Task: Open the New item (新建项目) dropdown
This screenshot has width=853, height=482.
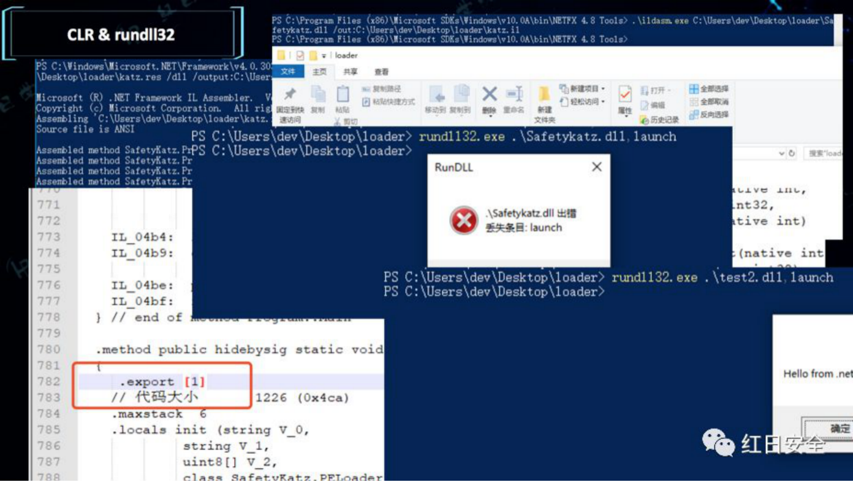Action: (582, 89)
